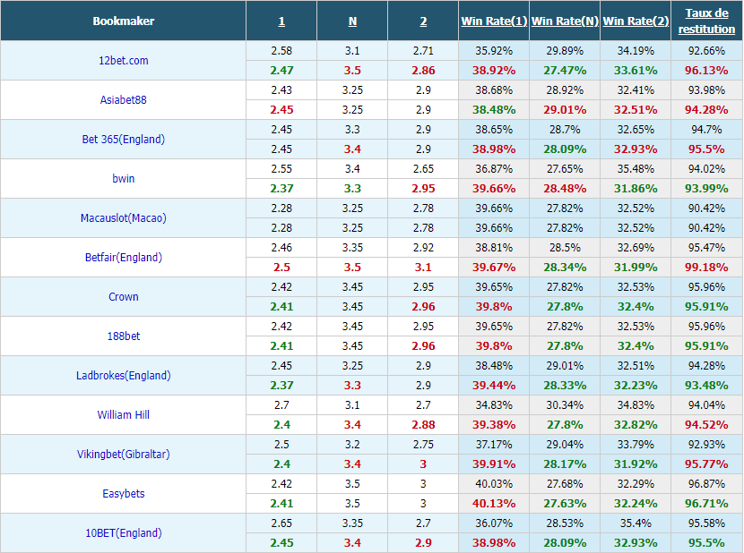Select 12bet.com current odds 2.47
Image resolution: width=744 pixels, height=553 pixels.
click(x=281, y=71)
